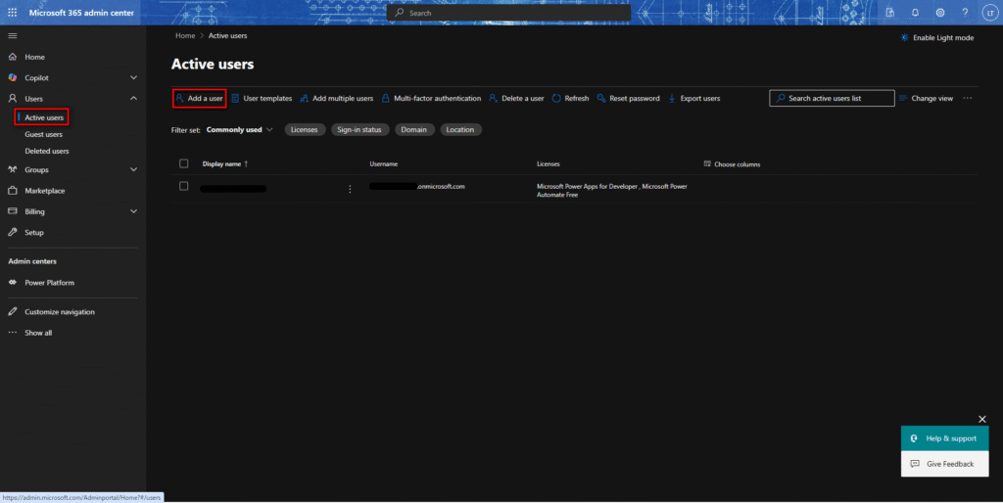
Task: Expand the Groups navigation section
Action: 133,169
